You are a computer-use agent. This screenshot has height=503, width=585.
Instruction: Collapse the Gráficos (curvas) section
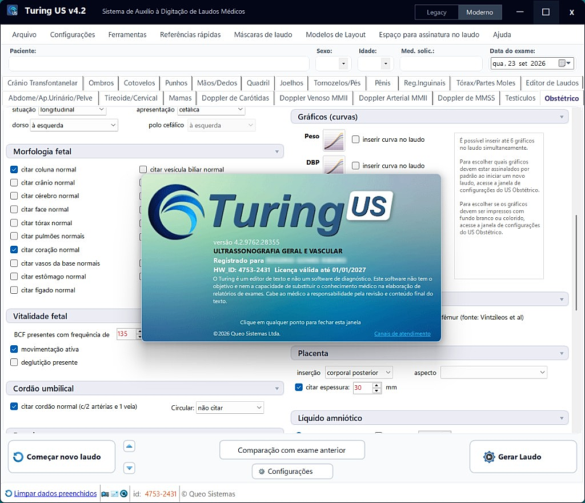pyautogui.click(x=562, y=117)
